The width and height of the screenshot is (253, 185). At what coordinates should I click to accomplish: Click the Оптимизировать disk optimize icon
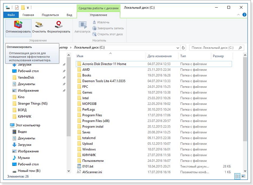click(x=18, y=25)
